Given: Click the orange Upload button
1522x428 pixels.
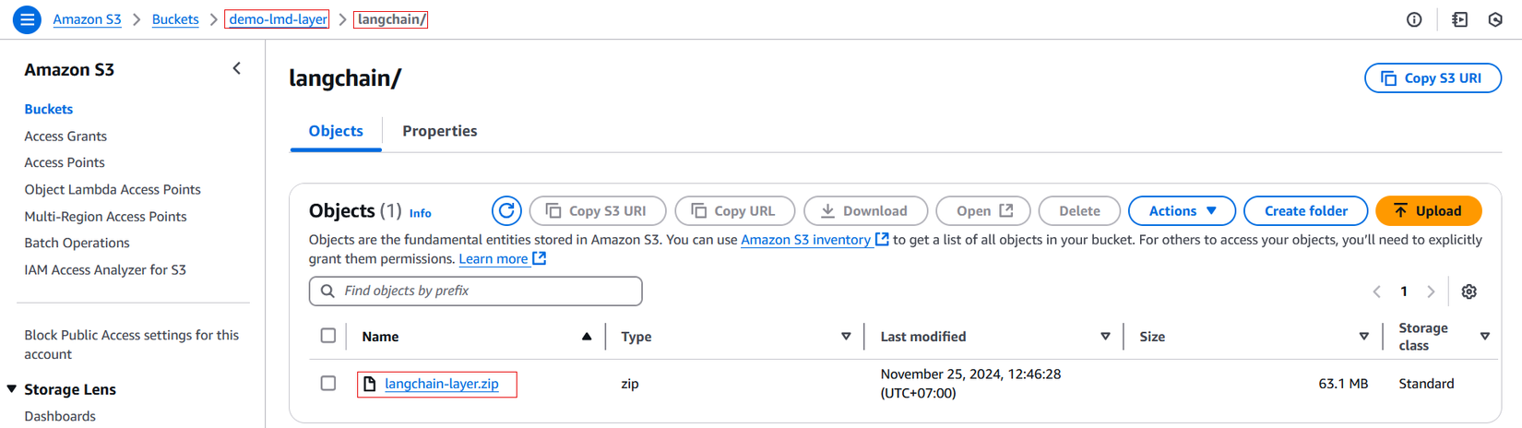Looking at the screenshot, I should pos(1427,211).
